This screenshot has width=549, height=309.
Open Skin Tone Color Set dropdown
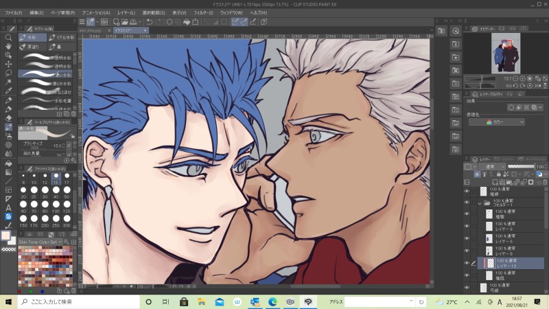[x=40, y=242]
